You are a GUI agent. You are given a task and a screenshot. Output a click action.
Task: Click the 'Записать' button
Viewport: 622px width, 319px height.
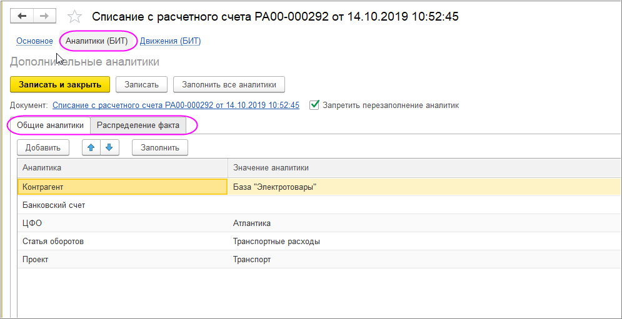141,84
